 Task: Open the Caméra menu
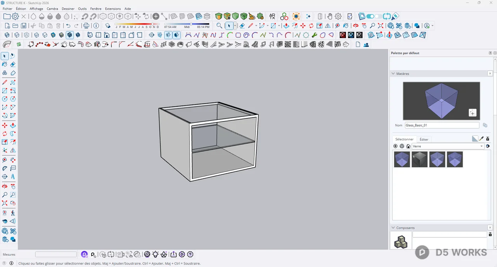coord(52,9)
